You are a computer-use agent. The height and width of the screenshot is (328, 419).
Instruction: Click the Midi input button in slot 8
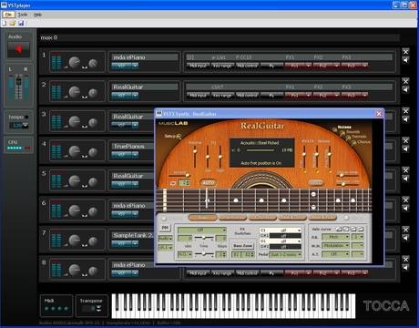coord(198,273)
